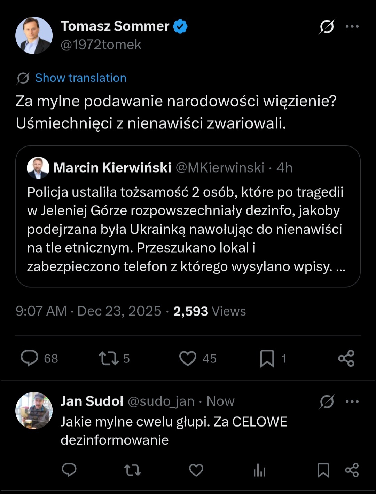Open more options on Tomasz Sommer's post
Screen dimensions: 376x494
tap(352, 27)
